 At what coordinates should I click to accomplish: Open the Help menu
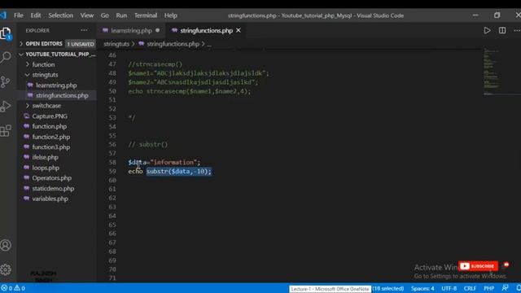click(170, 15)
